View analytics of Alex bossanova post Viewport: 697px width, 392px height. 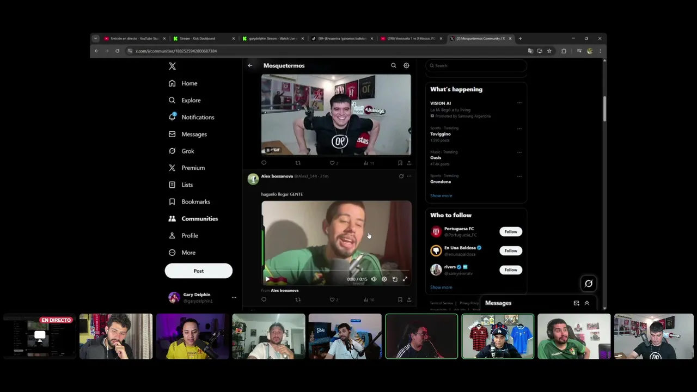369,299
